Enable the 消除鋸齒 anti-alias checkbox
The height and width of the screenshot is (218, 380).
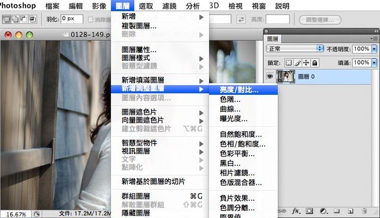90,20
